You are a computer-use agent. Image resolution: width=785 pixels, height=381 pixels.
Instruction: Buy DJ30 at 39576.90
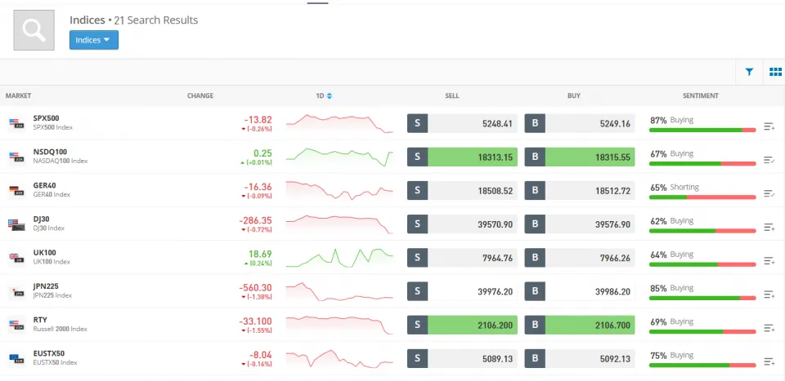coord(580,224)
